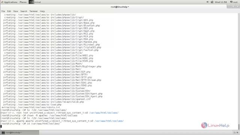Open the Terminal menu

tap(33, 11)
